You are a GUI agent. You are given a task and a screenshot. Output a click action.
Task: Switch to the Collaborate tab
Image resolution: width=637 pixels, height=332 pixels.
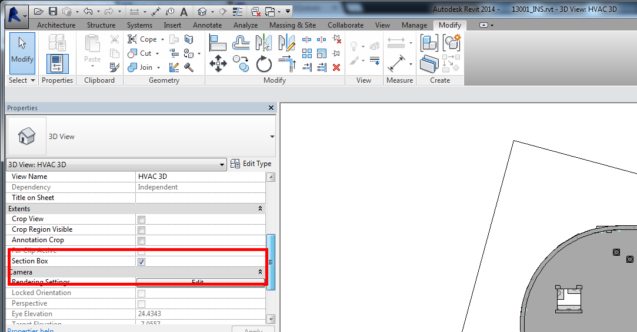pyautogui.click(x=346, y=25)
